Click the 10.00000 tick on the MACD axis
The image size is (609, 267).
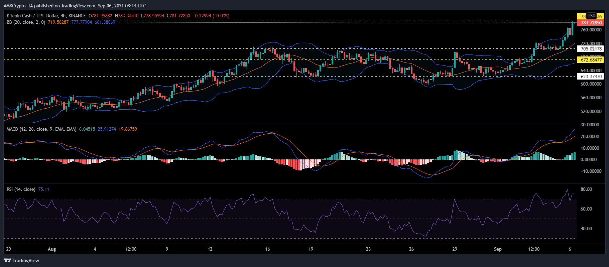[x=590, y=148]
